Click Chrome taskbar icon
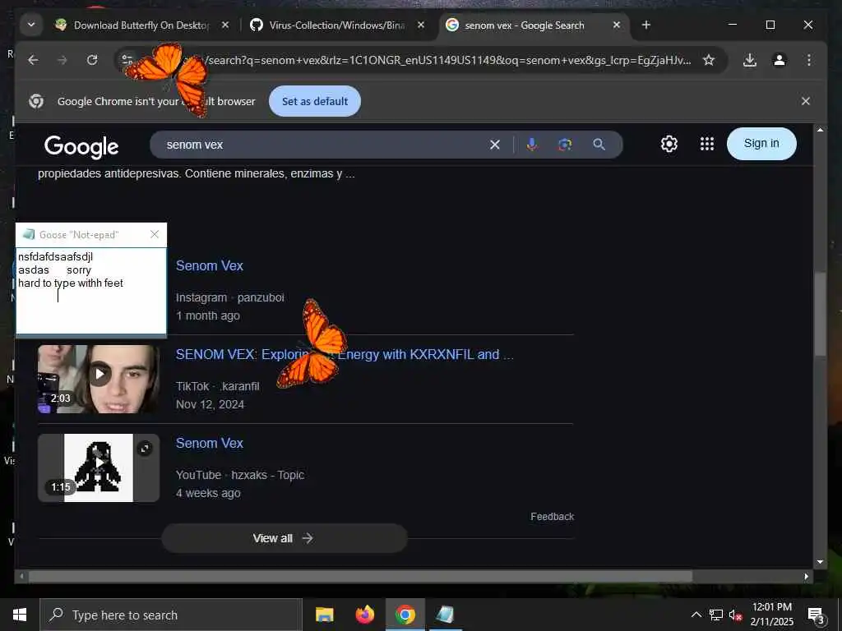Screen dimensions: 842x631 pyautogui.click(x=405, y=615)
